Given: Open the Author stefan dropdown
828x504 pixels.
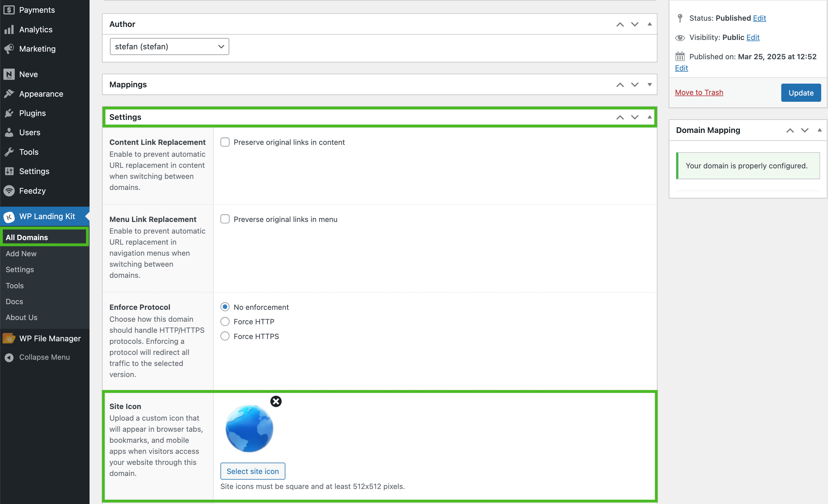Looking at the screenshot, I should 169,47.
